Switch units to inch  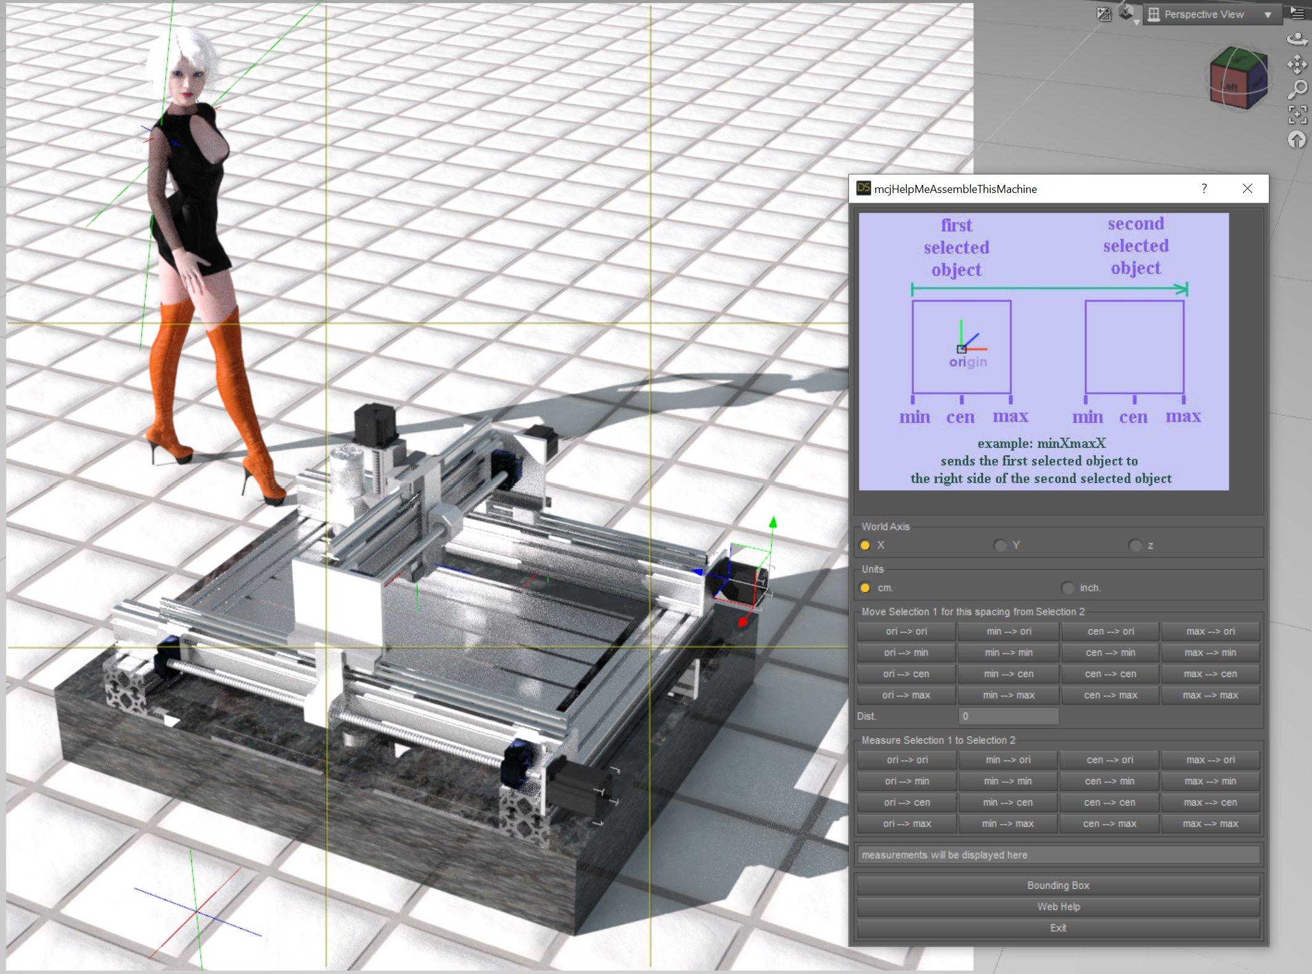point(1068,588)
